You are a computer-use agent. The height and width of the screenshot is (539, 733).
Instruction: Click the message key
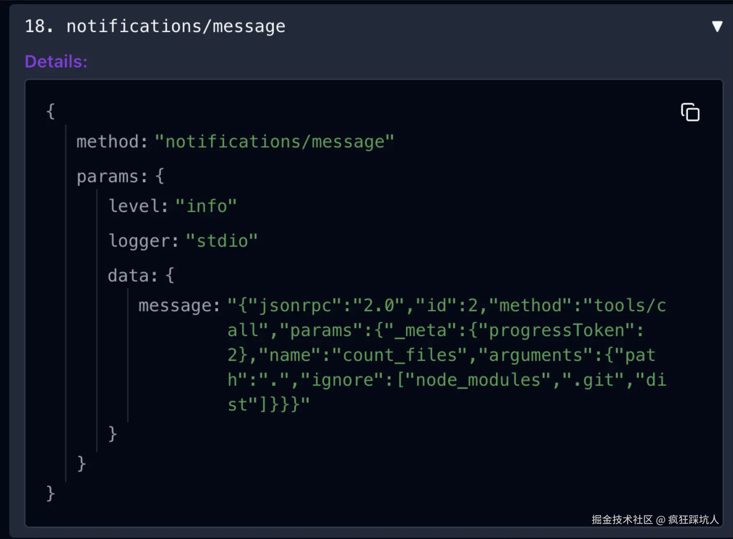[x=179, y=306]
